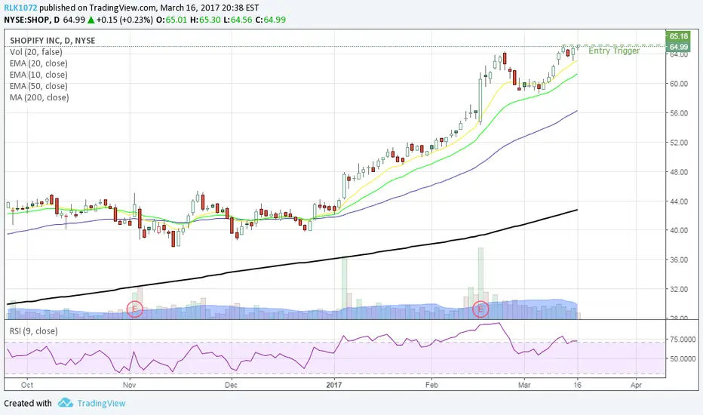Click the high value H:65.30
This screenshot has width=703, height=415.
[205, 20]
